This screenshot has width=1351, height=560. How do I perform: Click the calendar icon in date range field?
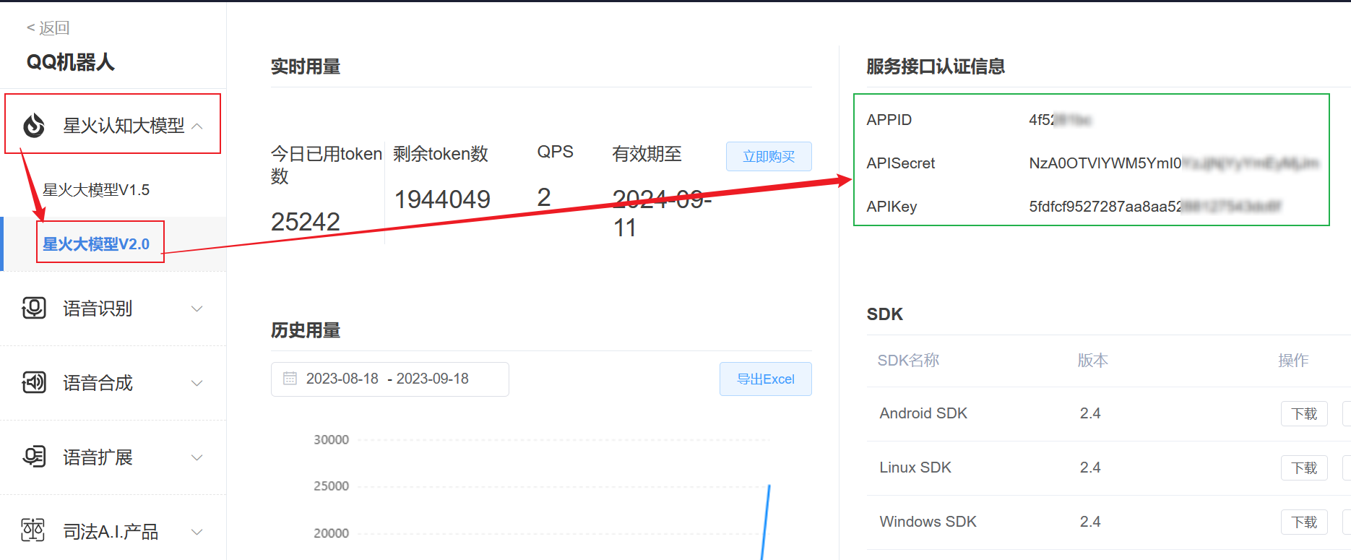pos(290,379)
